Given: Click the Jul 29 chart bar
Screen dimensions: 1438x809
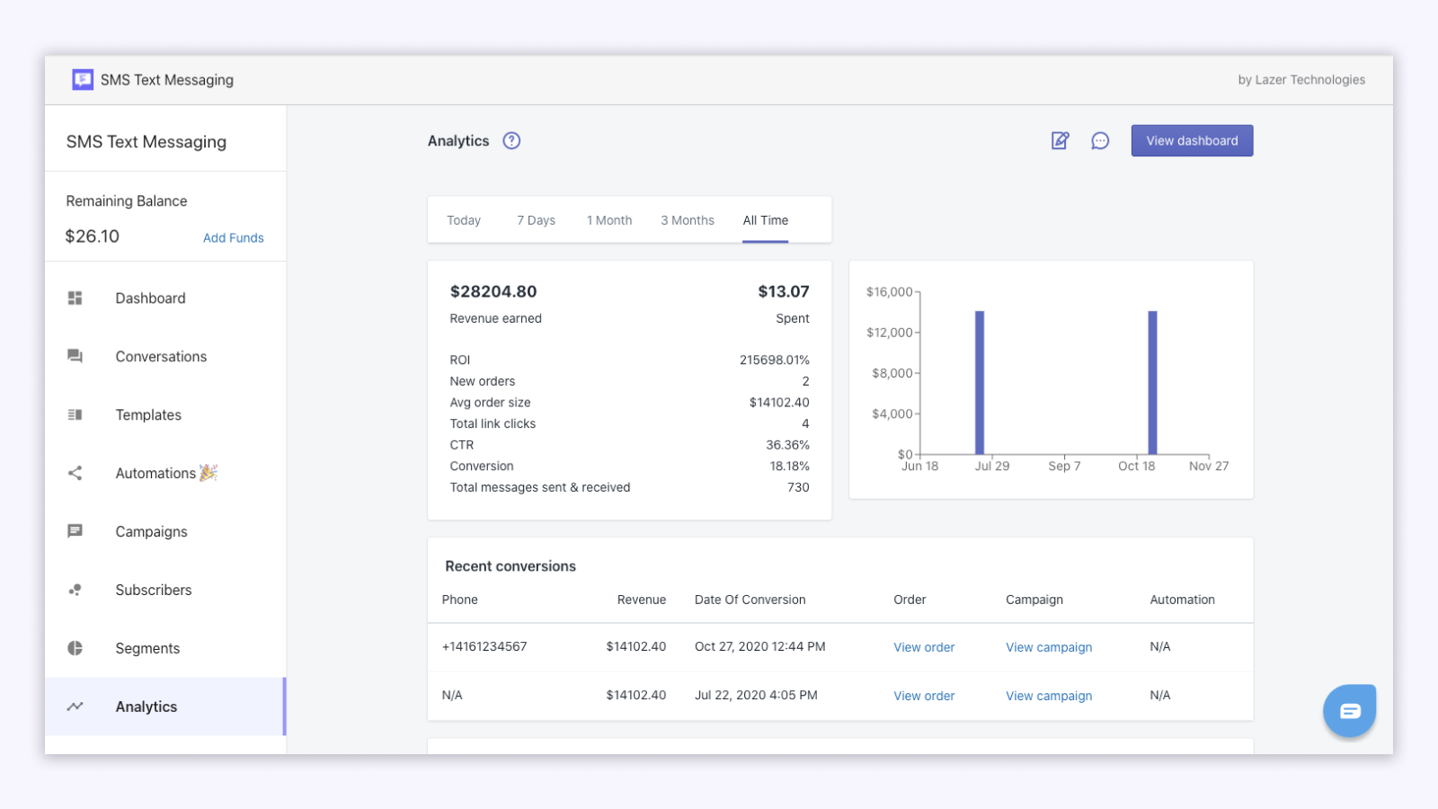Looking at the screenshot, I should (980, 383).
